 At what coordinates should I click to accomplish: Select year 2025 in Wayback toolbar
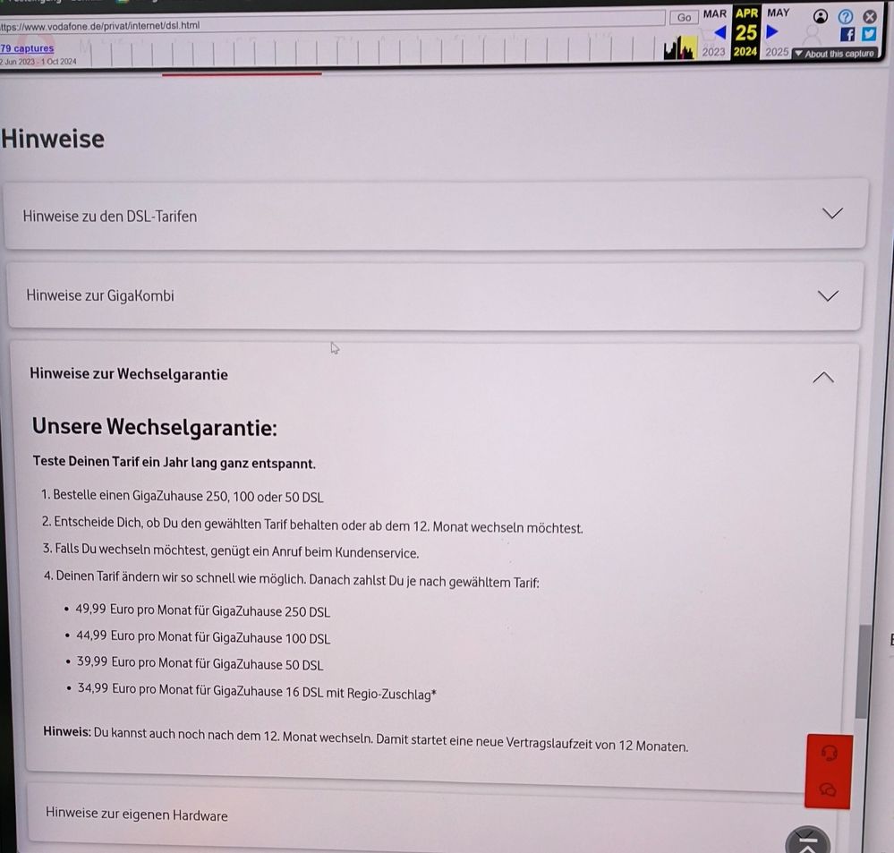click(777, 52)
